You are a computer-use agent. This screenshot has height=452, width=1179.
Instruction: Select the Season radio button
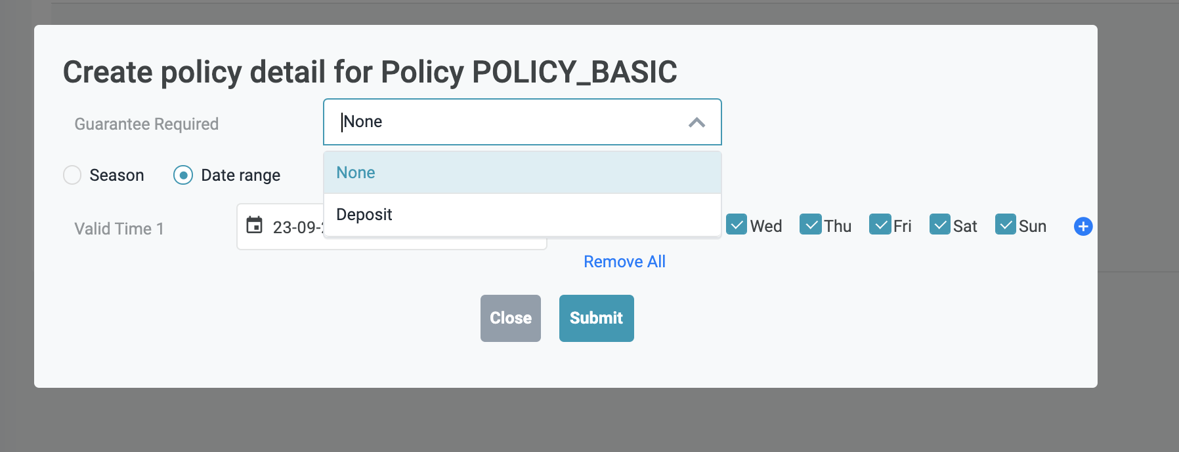(72, 176)
